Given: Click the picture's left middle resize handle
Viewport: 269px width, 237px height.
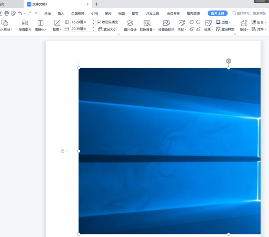Looking at the screenshot, I should (79, 151).
